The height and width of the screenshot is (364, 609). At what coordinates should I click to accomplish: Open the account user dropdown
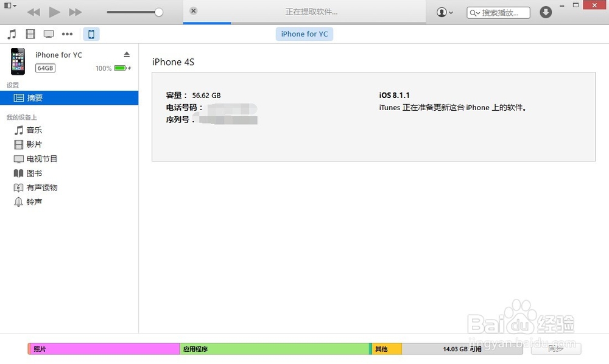tap(445, 12)
